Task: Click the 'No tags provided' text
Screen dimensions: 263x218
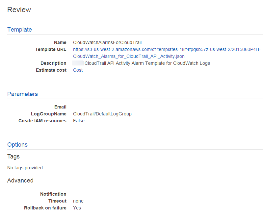Action: coord(25,168)
